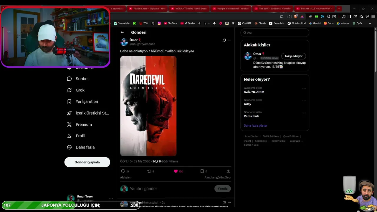Open the adsense bookmark
The image size is (377, 212).
[343, 23]
